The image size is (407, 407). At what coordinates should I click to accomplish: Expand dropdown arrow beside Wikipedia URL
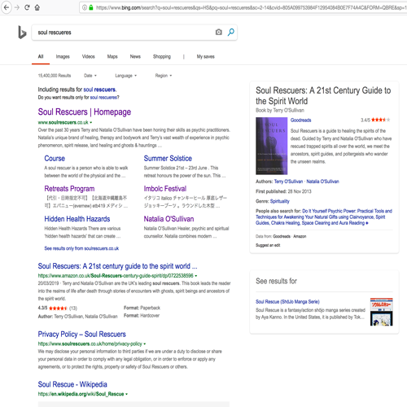click(126, 394)
